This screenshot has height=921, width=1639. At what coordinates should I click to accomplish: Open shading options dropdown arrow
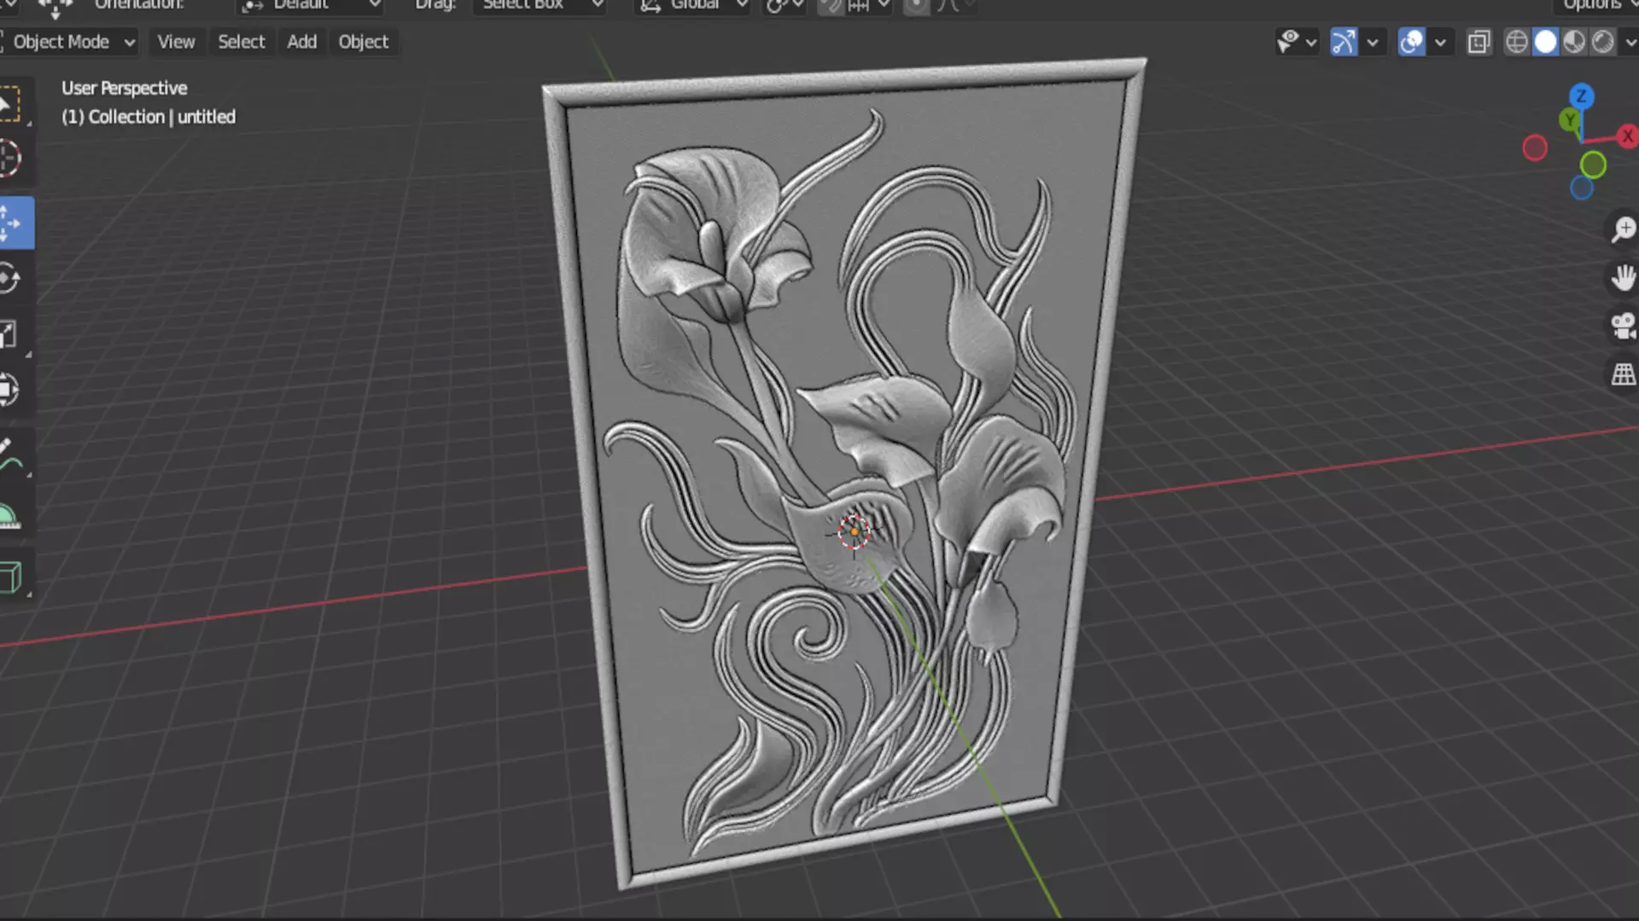click(1630, 42)
